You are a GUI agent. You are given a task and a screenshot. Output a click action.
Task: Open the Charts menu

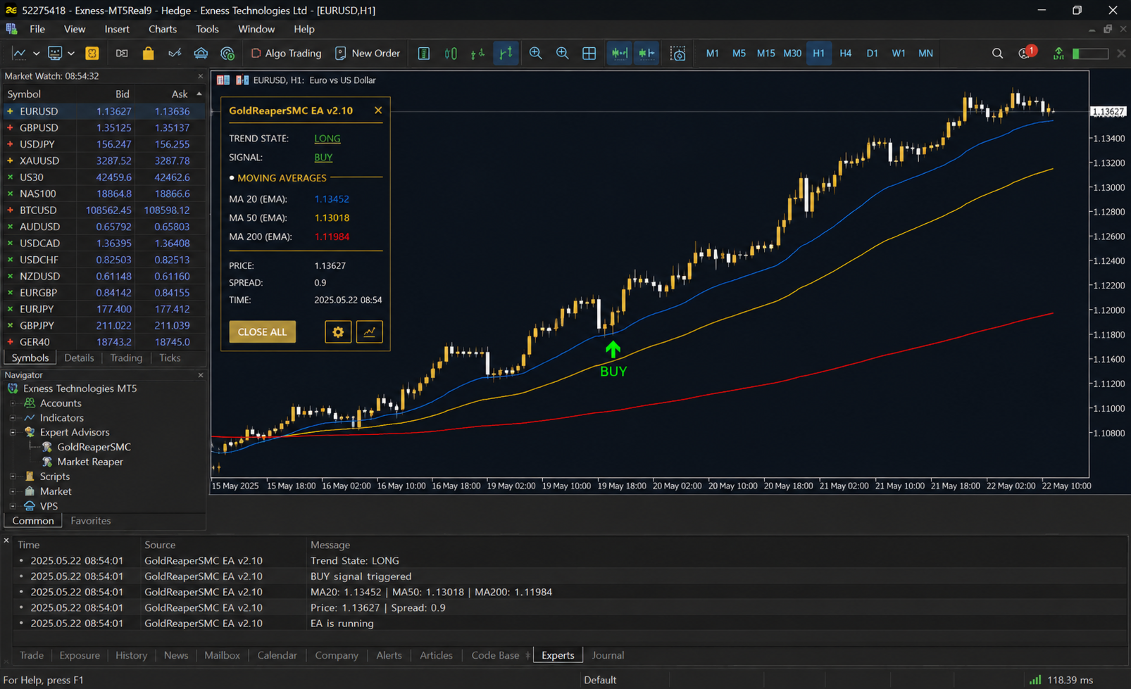(162, 29)
